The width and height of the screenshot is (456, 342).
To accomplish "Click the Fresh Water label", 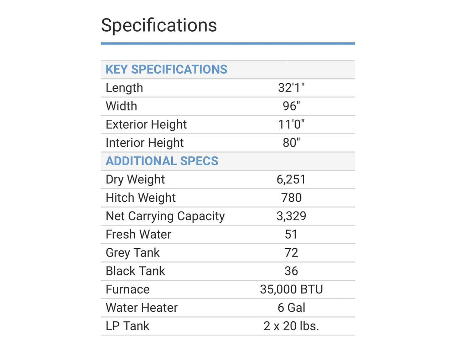I will (139, 234).
